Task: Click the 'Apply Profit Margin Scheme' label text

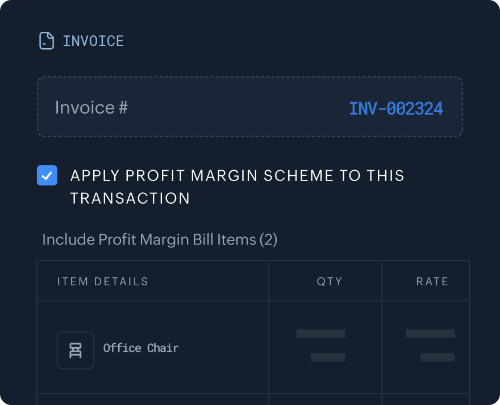Action: coord(237,176)
